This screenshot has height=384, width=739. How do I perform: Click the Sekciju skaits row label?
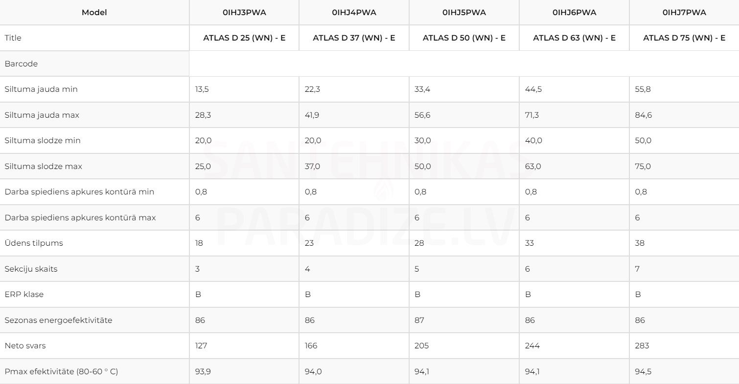point(31,269)
